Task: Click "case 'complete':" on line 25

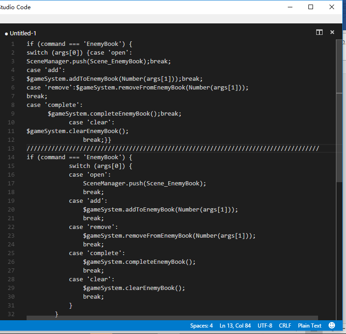Action: (x=97, y=253)
